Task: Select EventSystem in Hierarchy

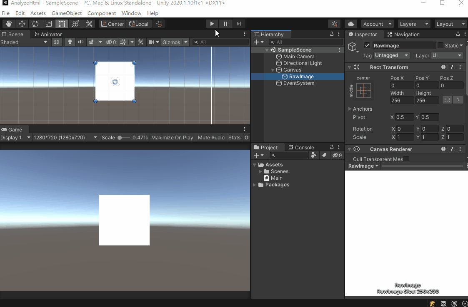Action: (x=298, y=83)
